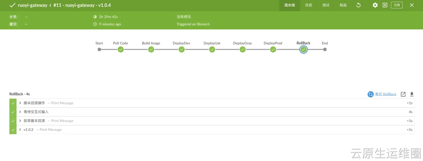This screenshot has height=161, width=423.
Task: Click the 没有修改 no changes text
Action: [x=184, y=17]
